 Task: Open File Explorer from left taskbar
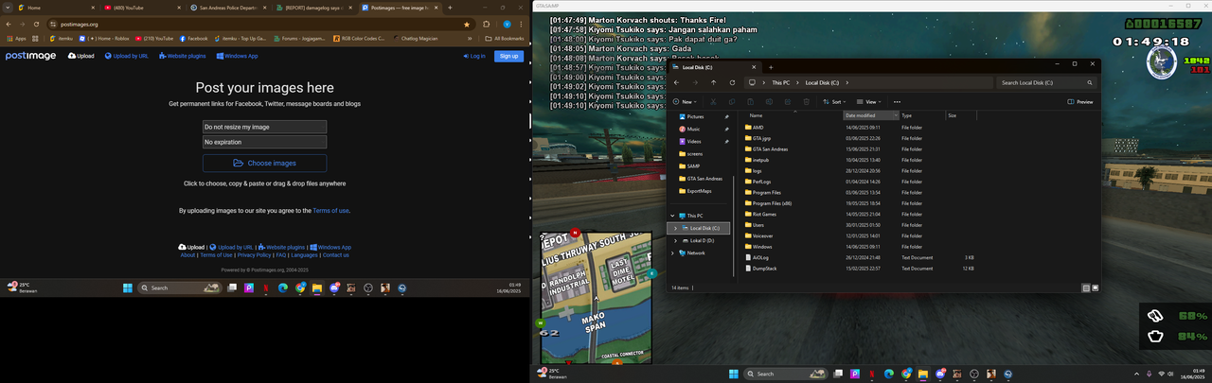(316, 287)
